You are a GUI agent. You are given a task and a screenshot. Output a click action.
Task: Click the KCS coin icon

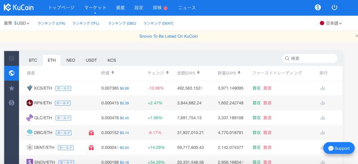[x=30, y=88]
